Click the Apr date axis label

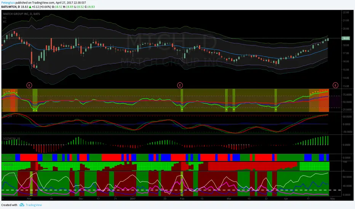pyautogui.click(x=286, y=199)
